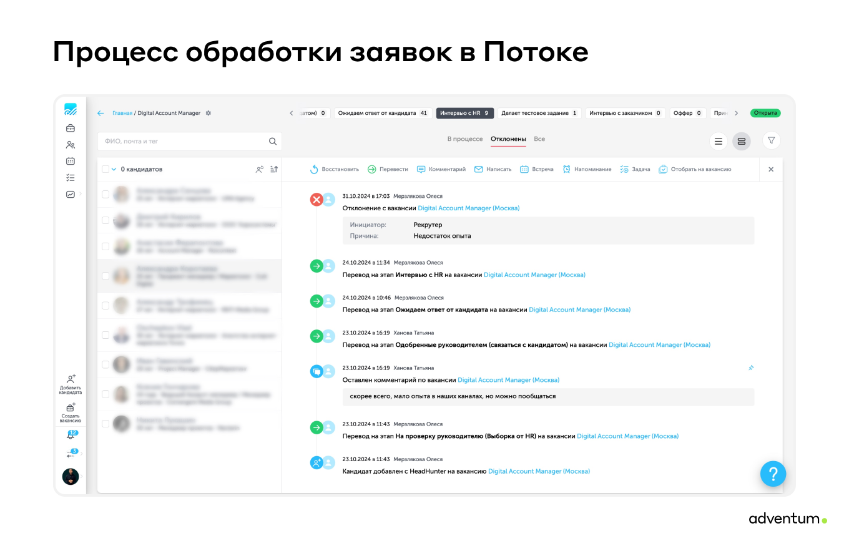Click the Написать envelope icon
The image size is (849, 546).
click(478, 169)
